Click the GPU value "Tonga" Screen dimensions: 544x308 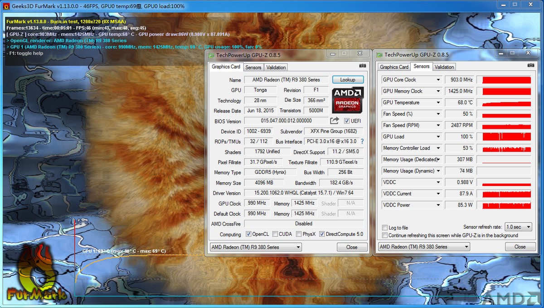(260, 90)
